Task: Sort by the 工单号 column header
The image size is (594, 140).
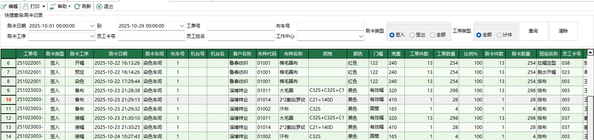Action: [30, 54]
